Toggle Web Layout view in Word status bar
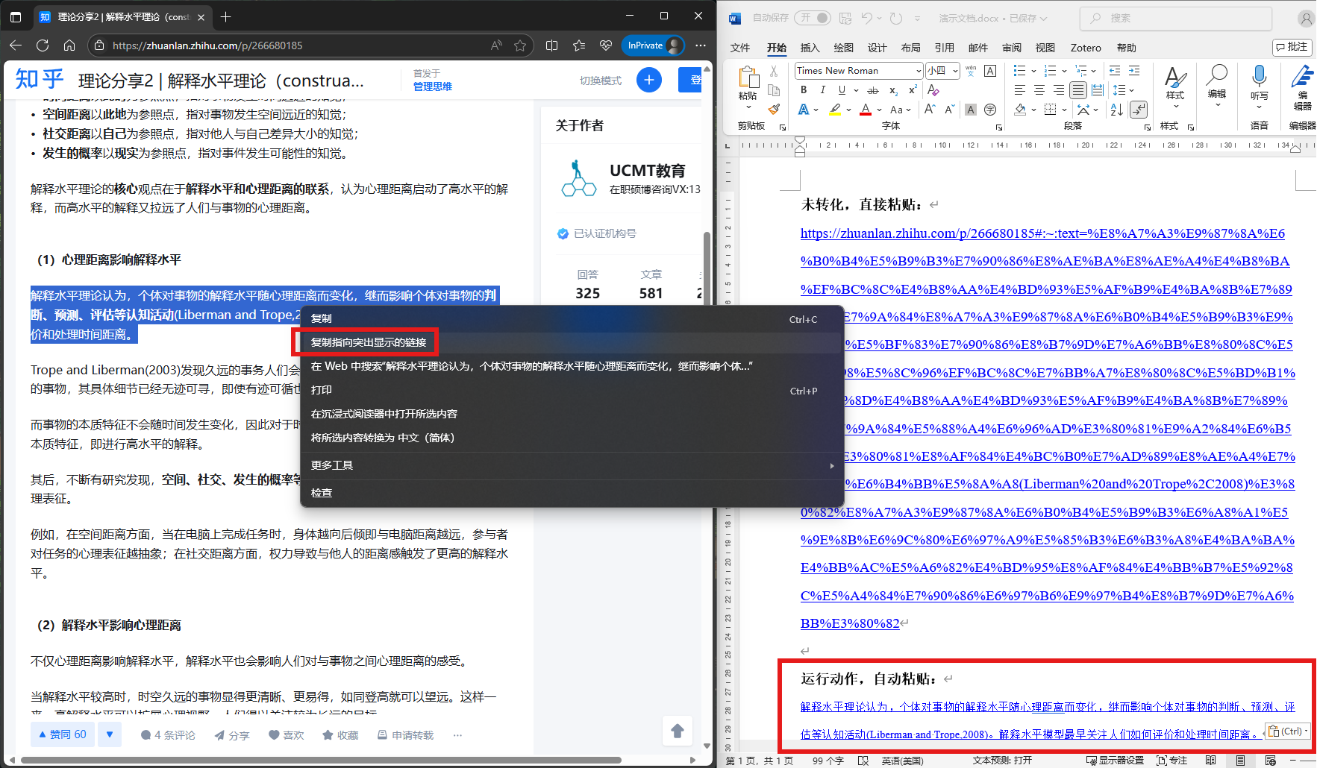 (x=1270, y=761)
